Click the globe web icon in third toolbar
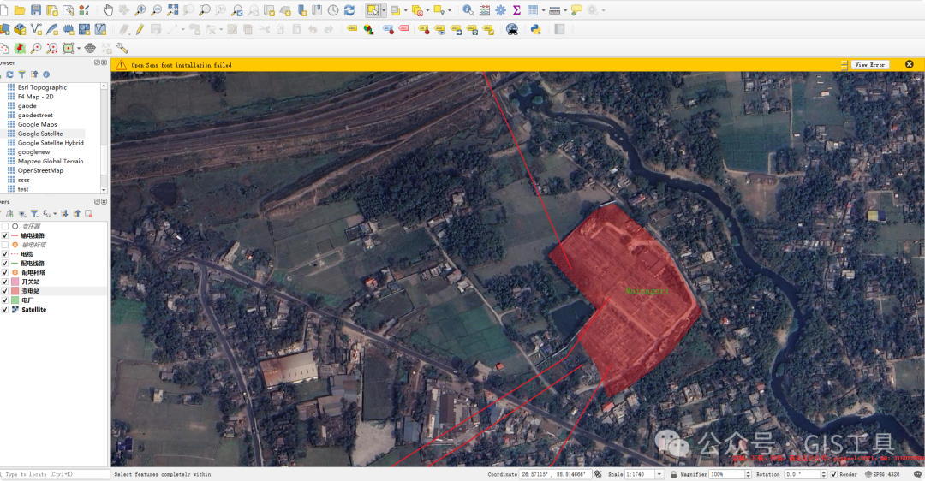Viewport: 925px width, 481px height. 90,48
